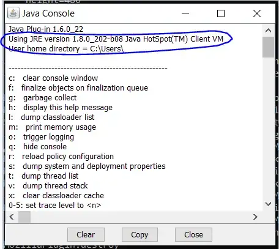Click 'f: finalize objects on finalization queue'
Screen dimensions: 279x249
point(78,88)
